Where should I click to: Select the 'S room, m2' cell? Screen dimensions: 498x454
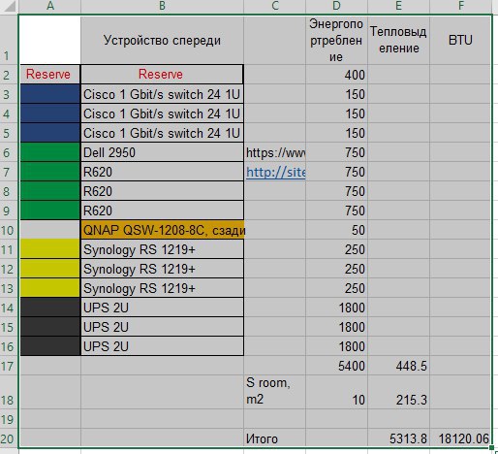(x=274, y=392)
